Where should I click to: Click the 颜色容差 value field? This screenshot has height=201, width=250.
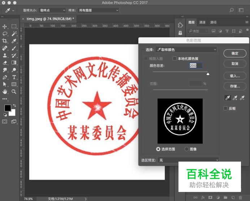coord(195,65)
